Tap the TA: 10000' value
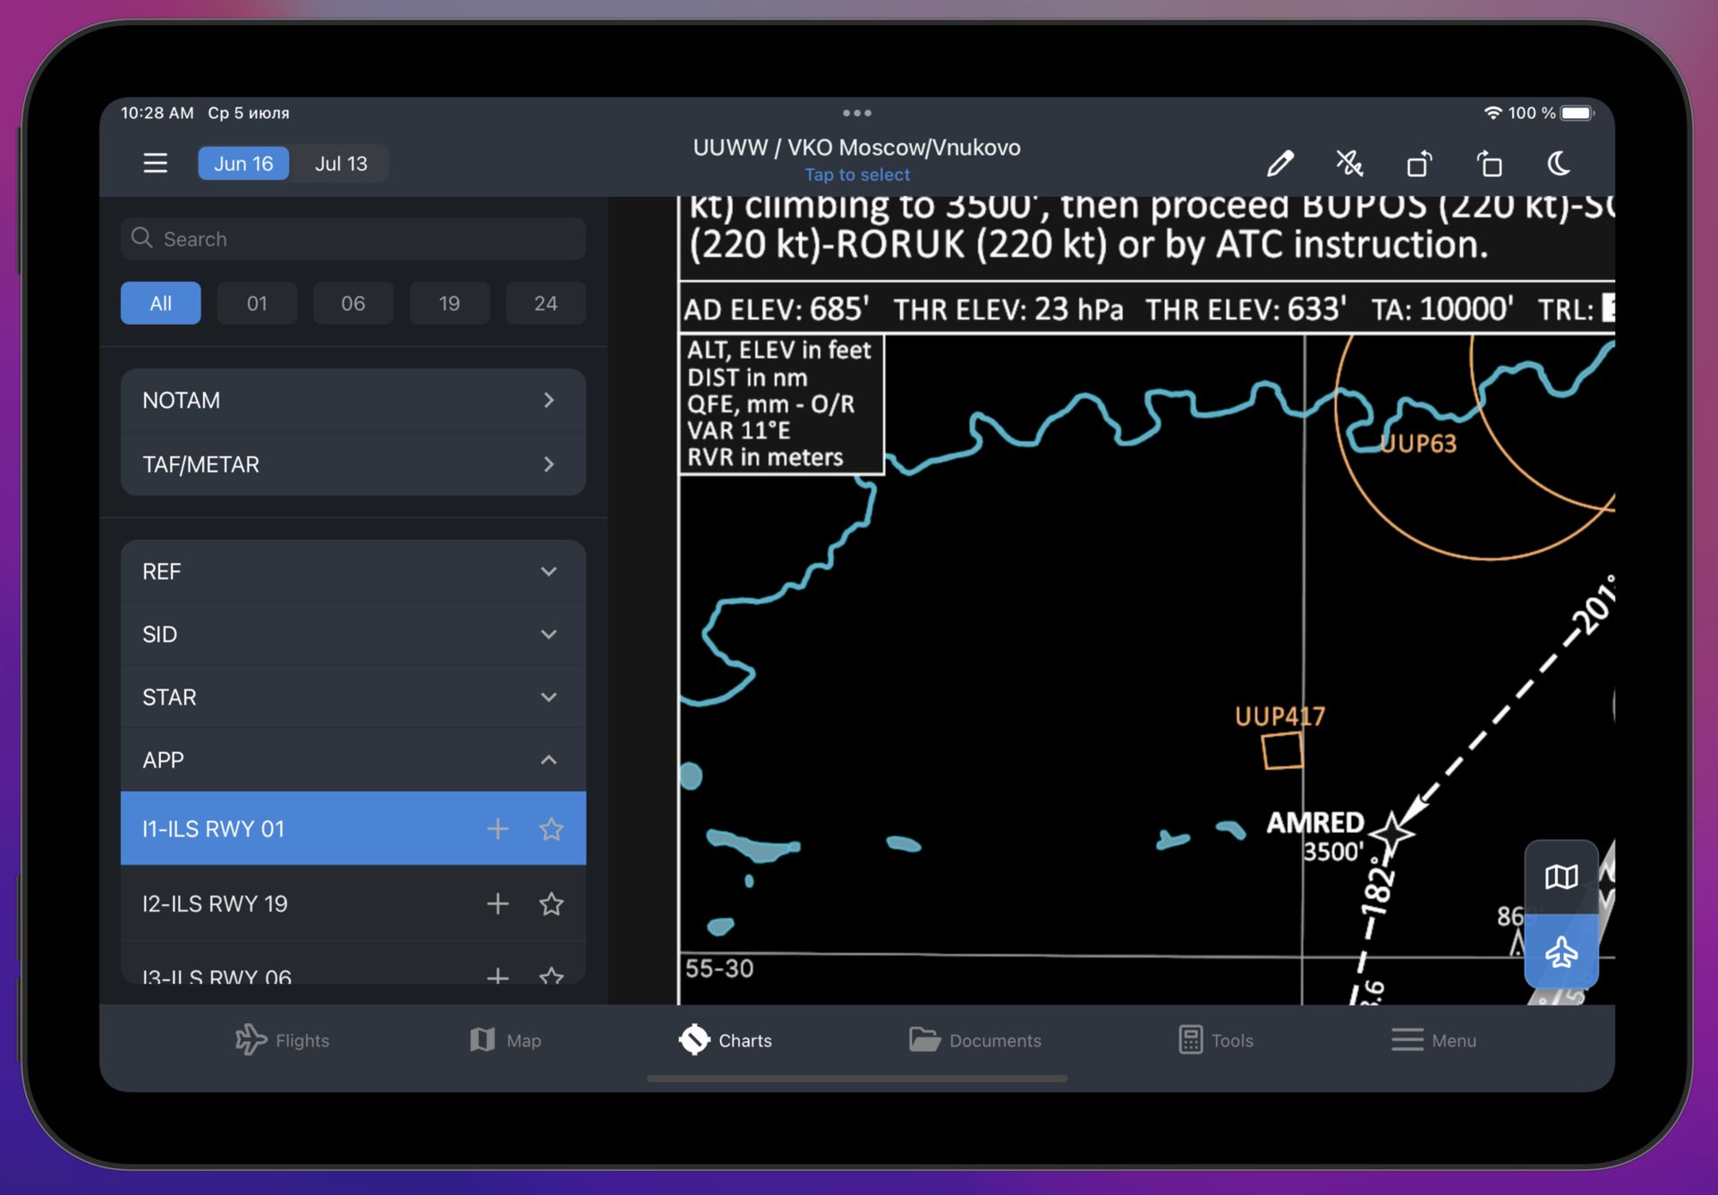 point(1442,309)
